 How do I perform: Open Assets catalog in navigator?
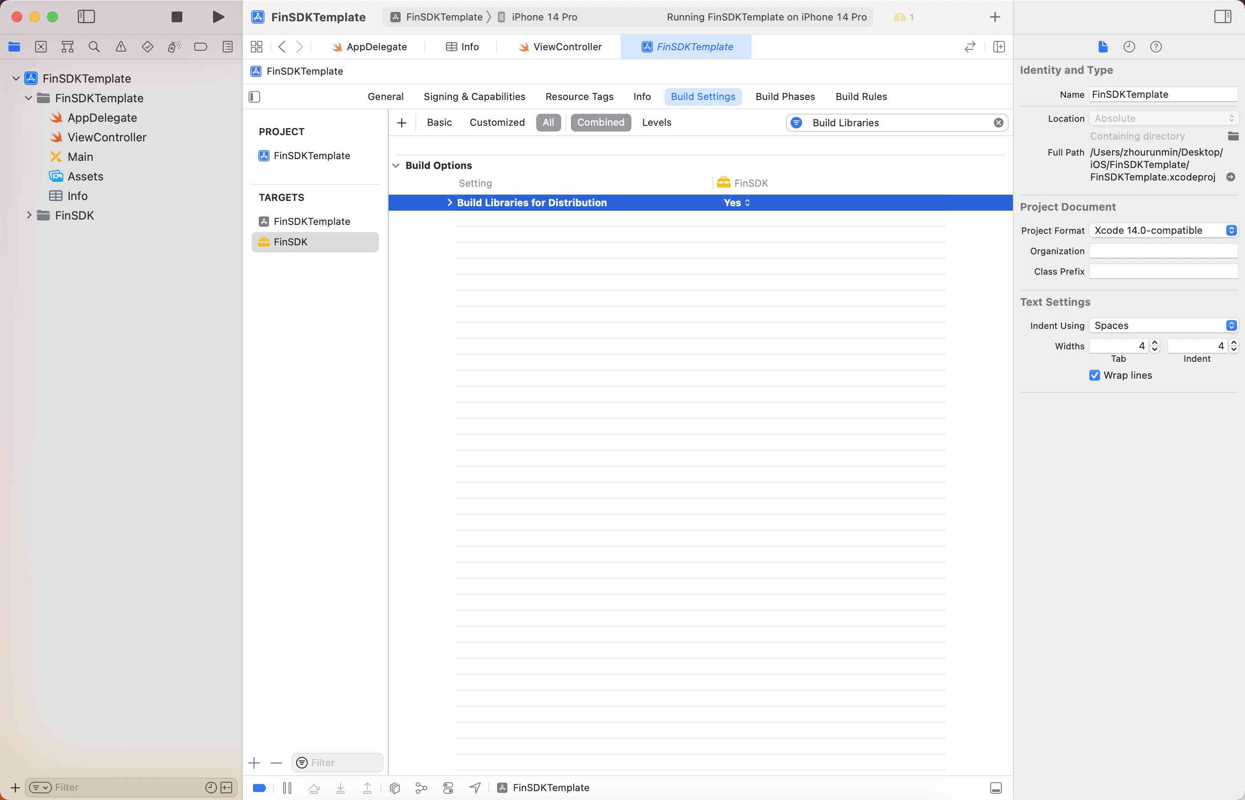pyautogui.click(x=76, y=176)
